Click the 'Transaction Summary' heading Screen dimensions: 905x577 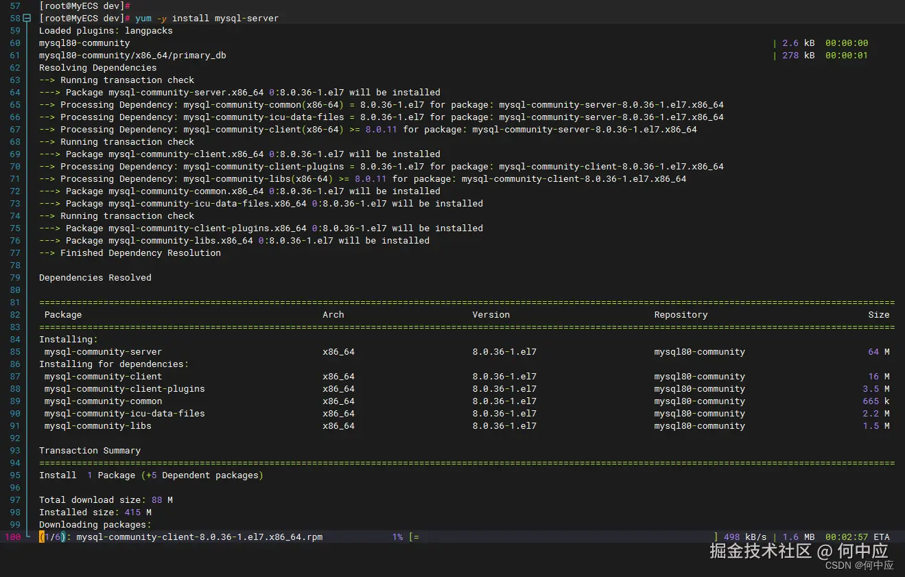[89, 451]
